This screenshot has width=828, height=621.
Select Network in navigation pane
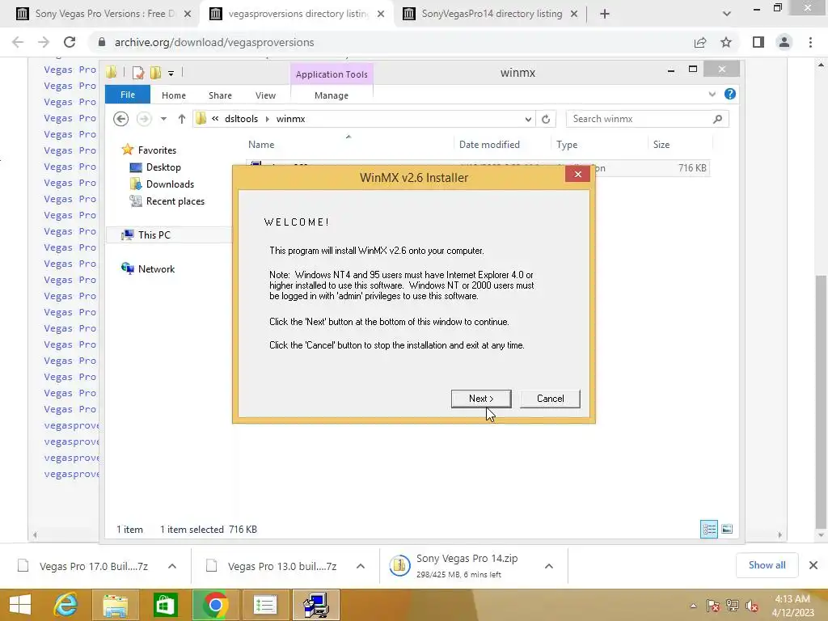coord(156,268)
